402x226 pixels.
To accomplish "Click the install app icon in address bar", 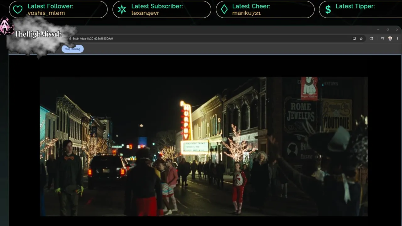I will pos(354,39).
